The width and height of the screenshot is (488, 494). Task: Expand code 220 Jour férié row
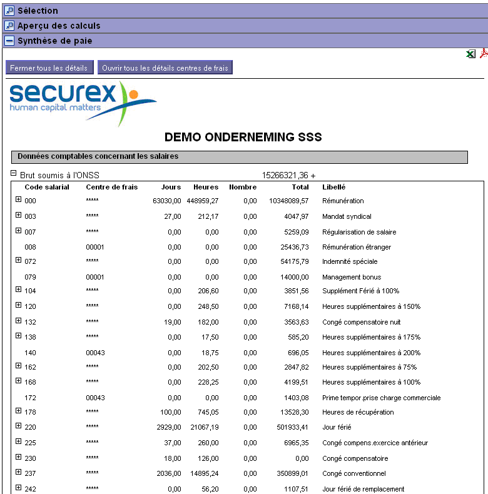[x=18, y=426]
